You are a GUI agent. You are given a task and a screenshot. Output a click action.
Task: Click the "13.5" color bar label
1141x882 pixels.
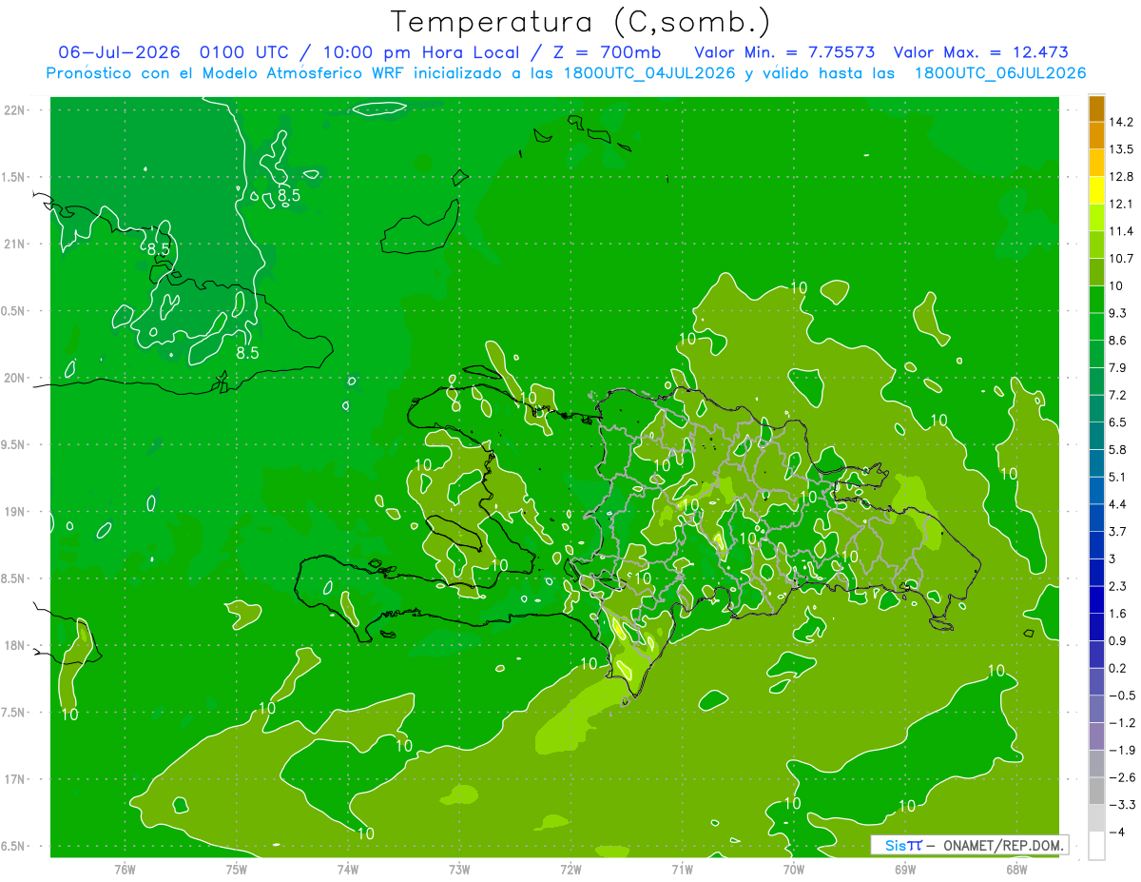(x=1121, y=149)
